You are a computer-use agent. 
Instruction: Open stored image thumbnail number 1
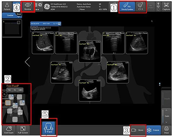[12, 28]
